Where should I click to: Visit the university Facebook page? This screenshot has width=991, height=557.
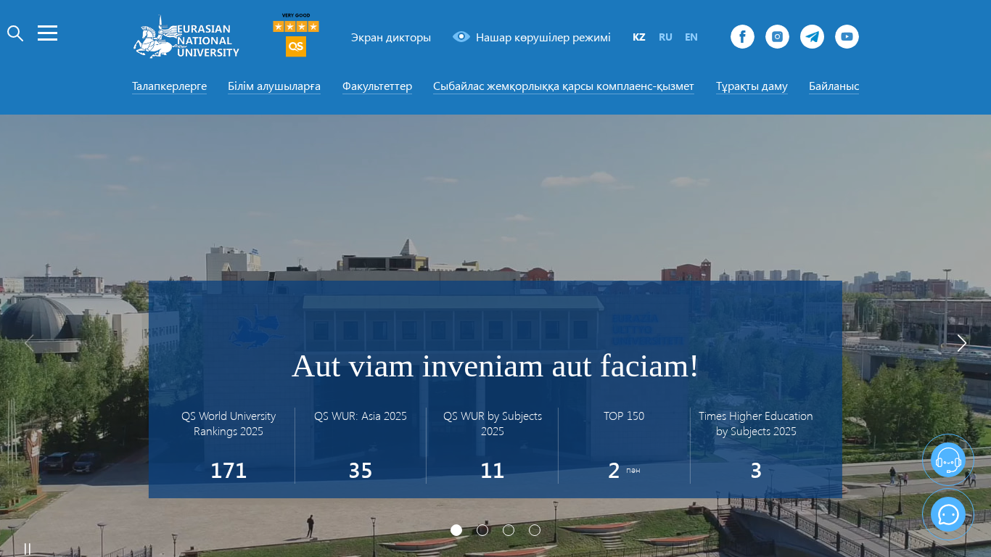[x=742, y=37]
